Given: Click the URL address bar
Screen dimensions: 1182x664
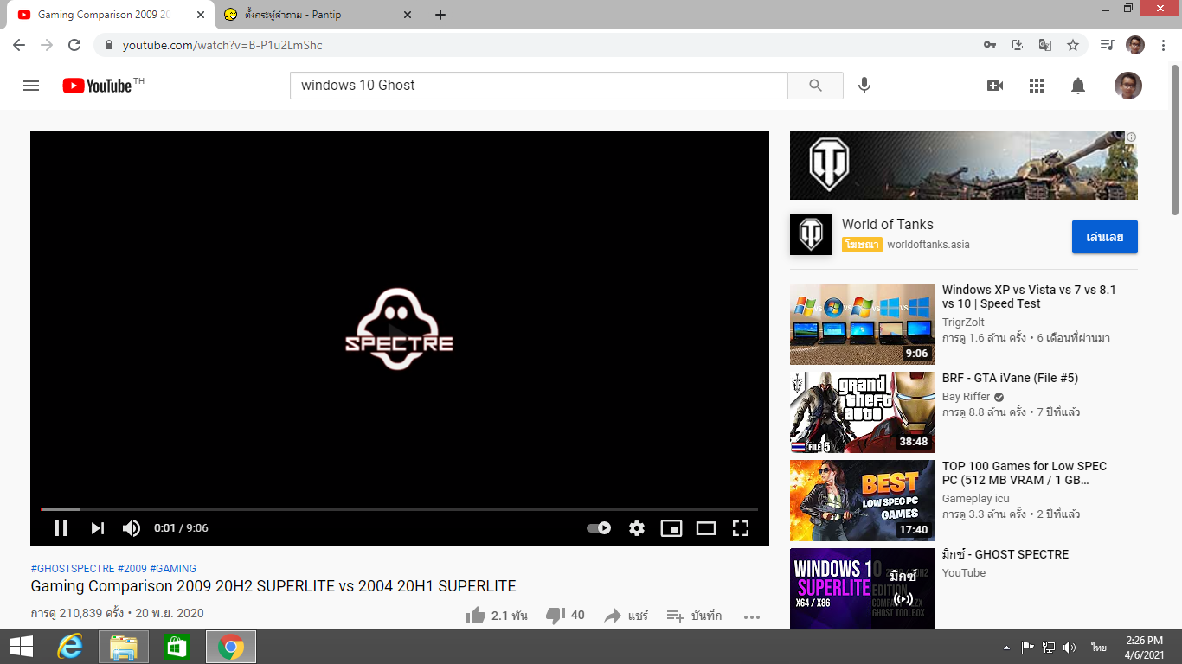Looking at the screenshot, I should point(536,45).
